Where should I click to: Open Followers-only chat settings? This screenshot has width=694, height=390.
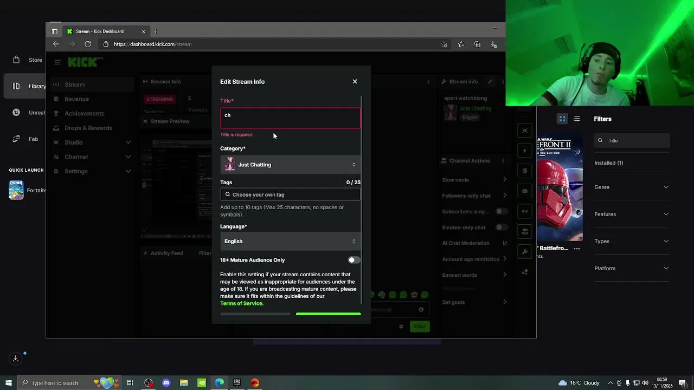pyautogui.click(x=474, y=196)
